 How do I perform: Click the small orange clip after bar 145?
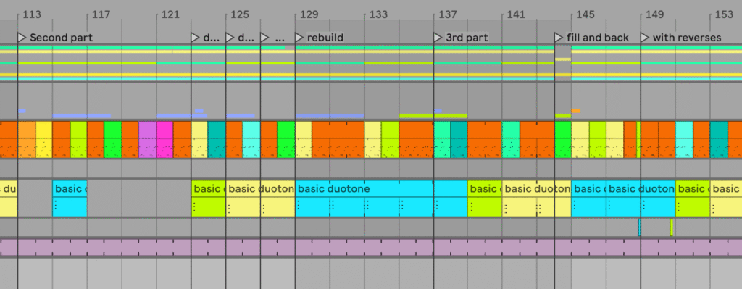tap(576, 111)
